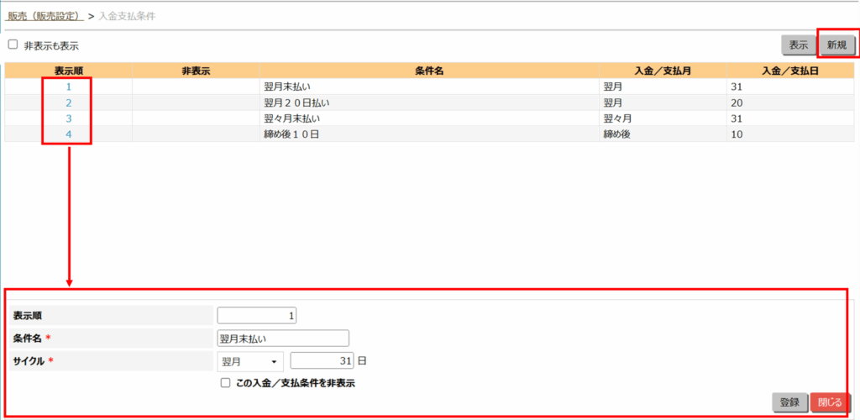Click the 入金／支払日 column header
Image resolution: width=860 pixels, height=420 pixels.
(x=789, y=71)
